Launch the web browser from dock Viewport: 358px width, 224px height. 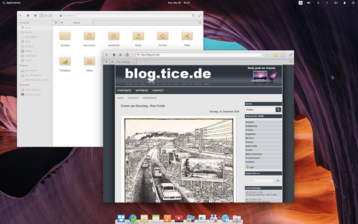coord(132,219)
